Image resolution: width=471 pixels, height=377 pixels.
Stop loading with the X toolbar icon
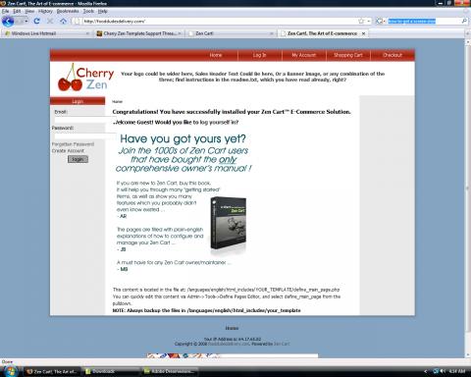coord(50,21)
